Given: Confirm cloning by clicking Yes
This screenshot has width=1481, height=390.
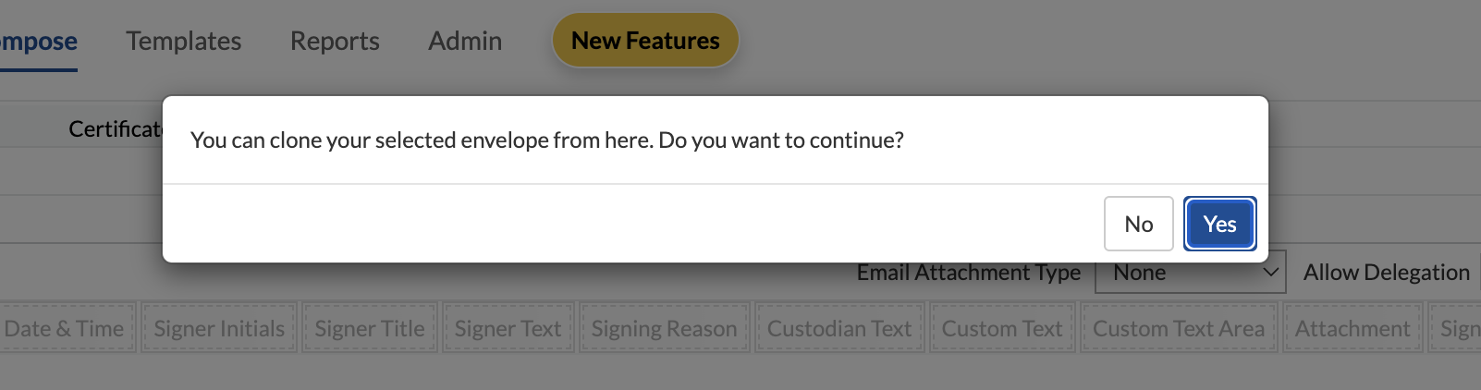Looking at the screenshot, I should [x=1219, y=224].
